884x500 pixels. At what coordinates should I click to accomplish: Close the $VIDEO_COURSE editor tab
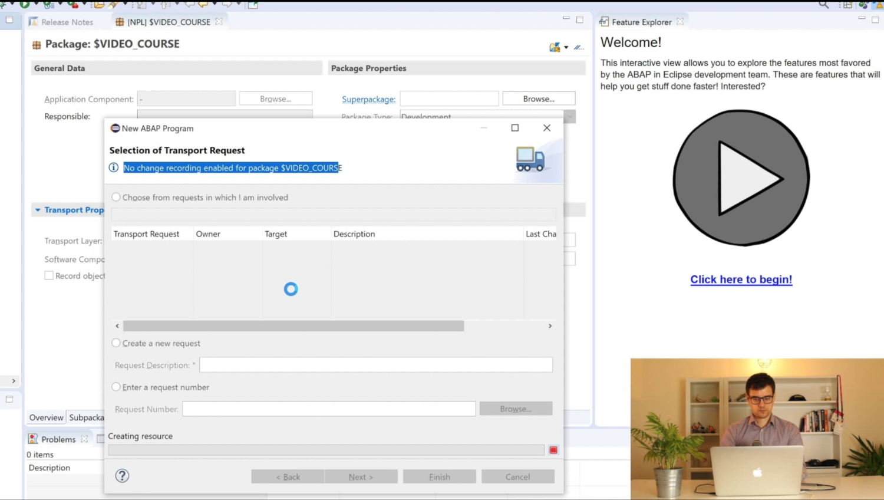pyautogui.click(x=219, y=22)
